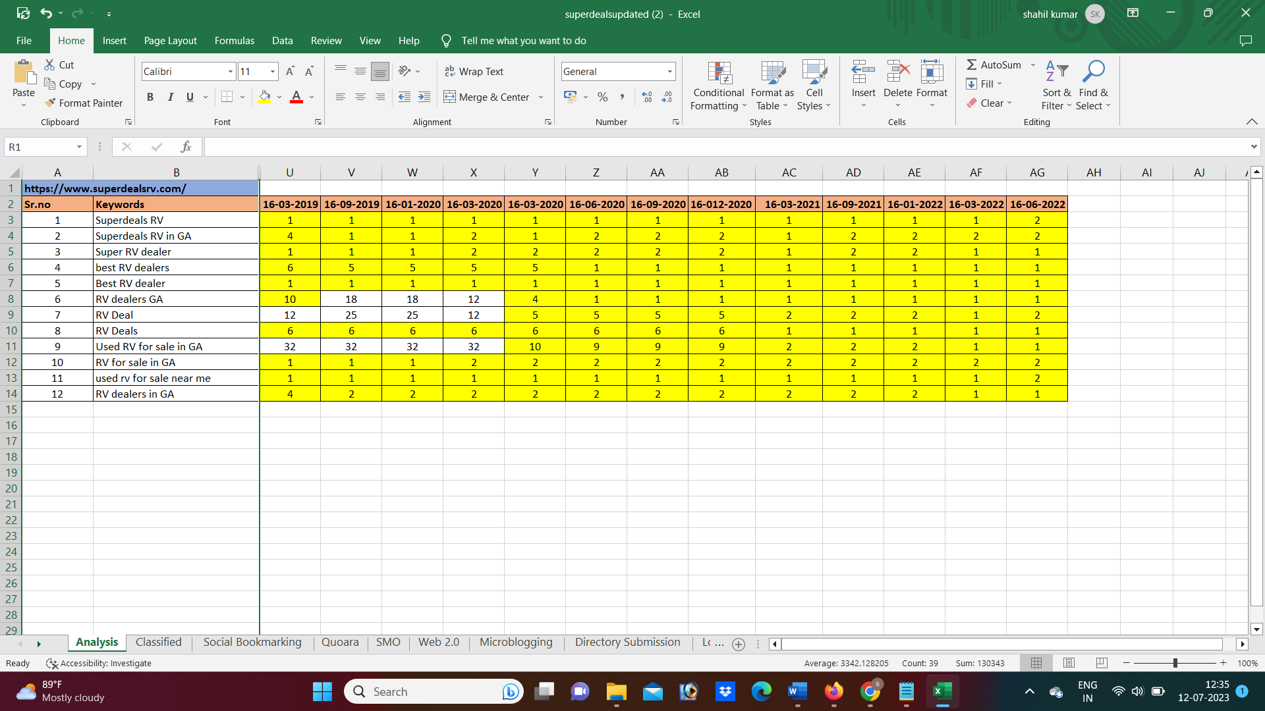Click the Increase Font Size icon
This screenshot has height=711, width=1265.
[x=290, y=71]
